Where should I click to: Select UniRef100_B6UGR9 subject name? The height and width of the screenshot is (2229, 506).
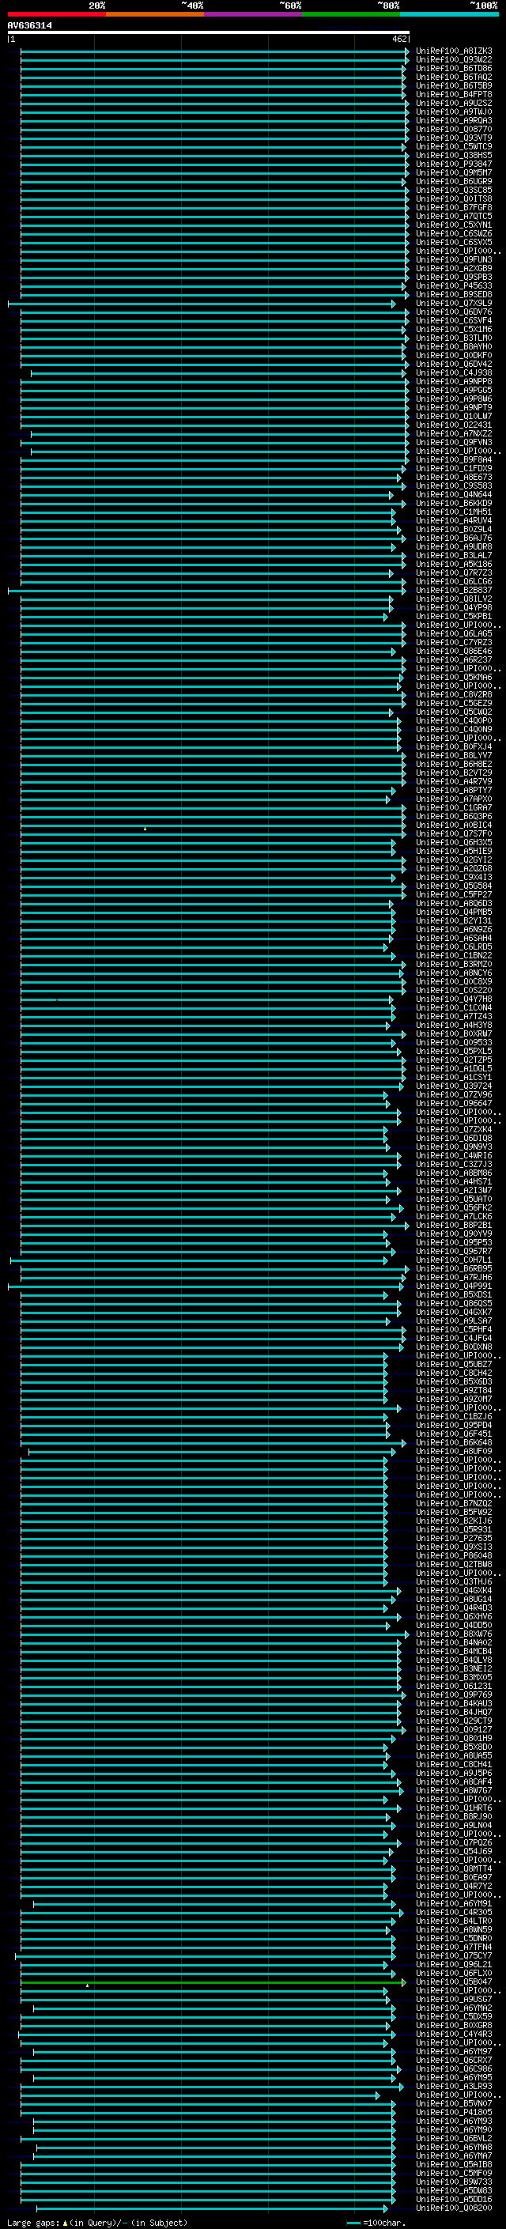point(454,182)
